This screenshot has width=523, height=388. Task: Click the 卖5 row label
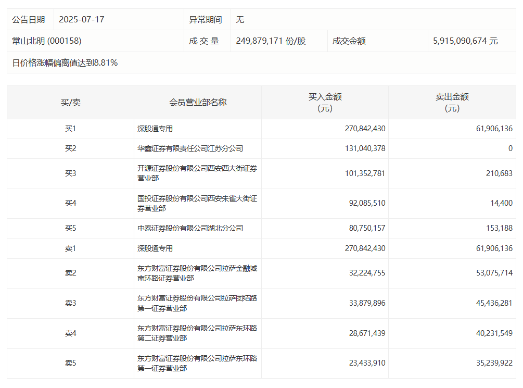[x=70, y=362]
